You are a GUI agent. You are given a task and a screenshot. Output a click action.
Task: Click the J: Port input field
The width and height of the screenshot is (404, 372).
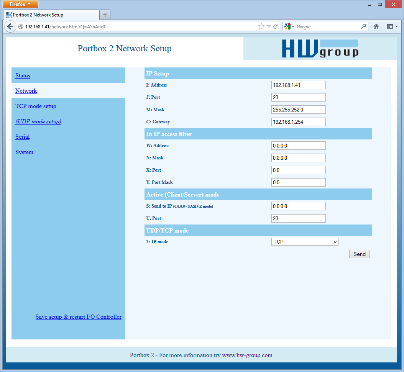(298, 97)
